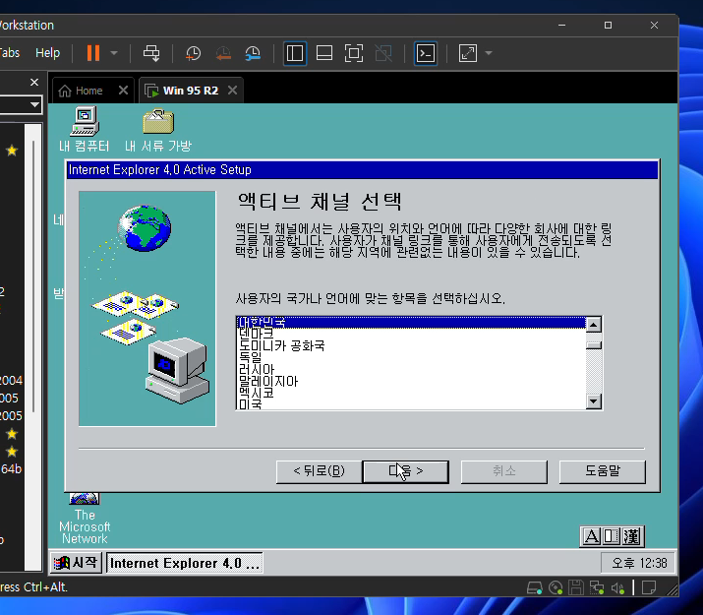Toggle the half/full width IME button
This screenshot has height=615, width=703.
[x=611, y=536]
